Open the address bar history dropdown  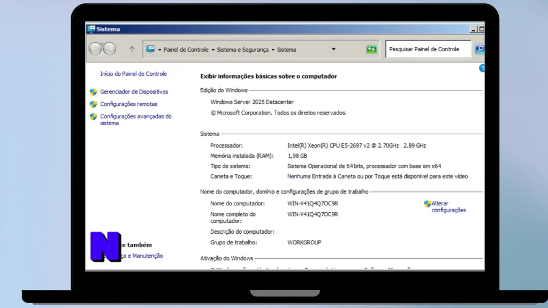click(x=333, y=49)
